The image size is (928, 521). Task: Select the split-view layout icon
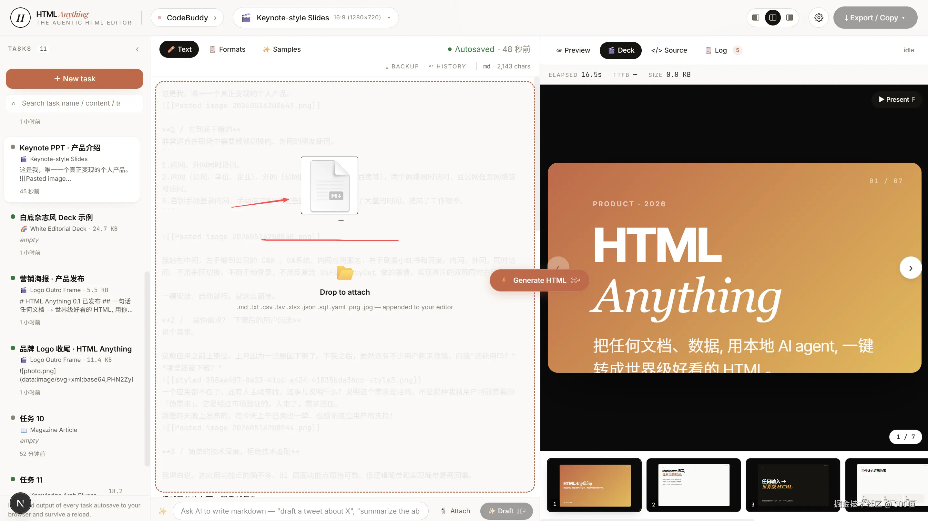773,18
